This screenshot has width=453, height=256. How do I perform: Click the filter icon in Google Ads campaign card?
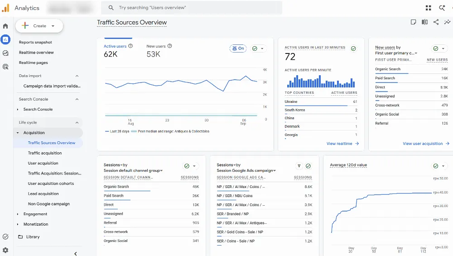[x=299, y=166]
